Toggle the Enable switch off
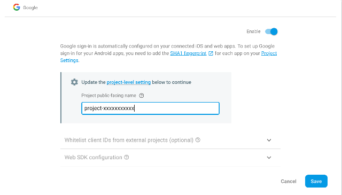 click(271, 32)
